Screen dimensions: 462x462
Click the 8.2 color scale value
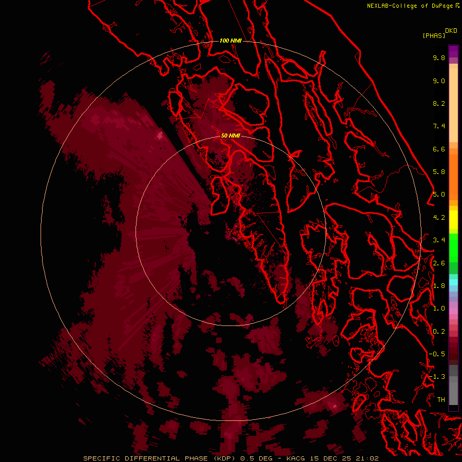[x=439, y=103]
